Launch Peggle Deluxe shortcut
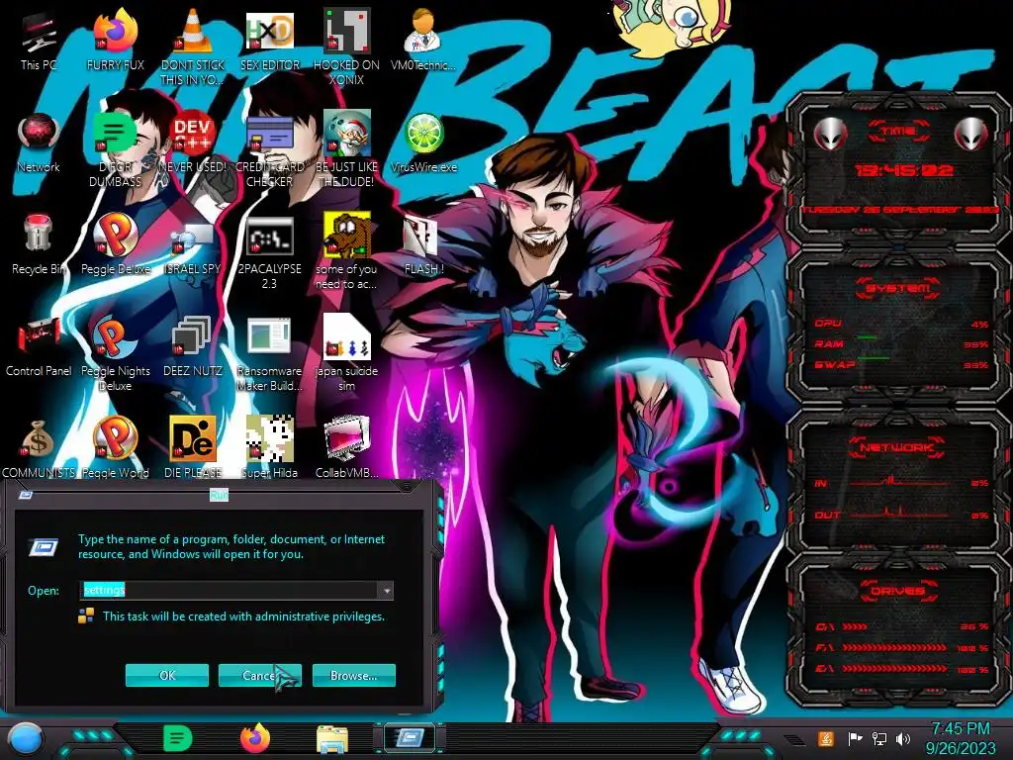 click(x=115, y=244)
